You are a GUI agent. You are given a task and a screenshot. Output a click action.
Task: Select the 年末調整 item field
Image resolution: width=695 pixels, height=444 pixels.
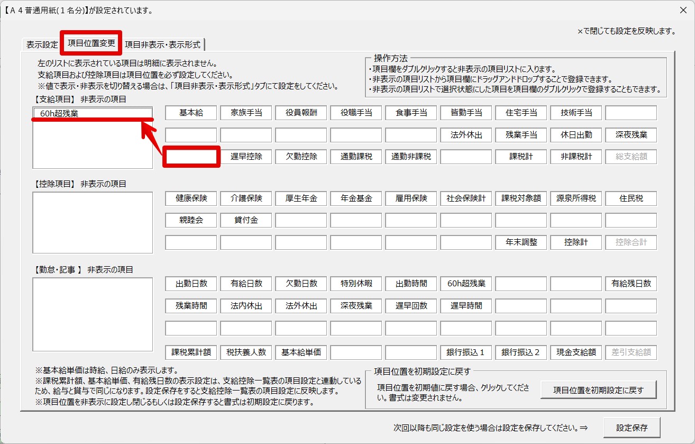coord(521,242)
